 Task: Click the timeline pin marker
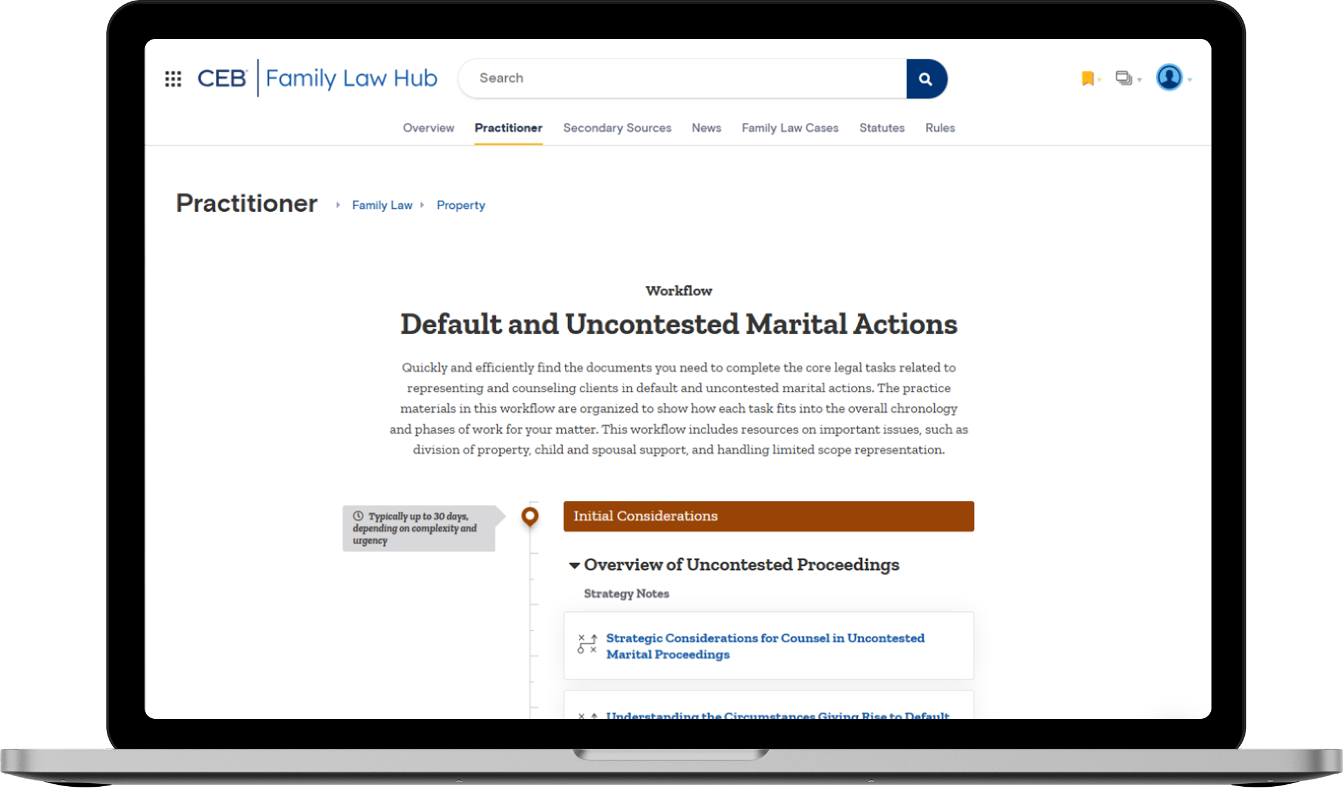coord(530,516)
